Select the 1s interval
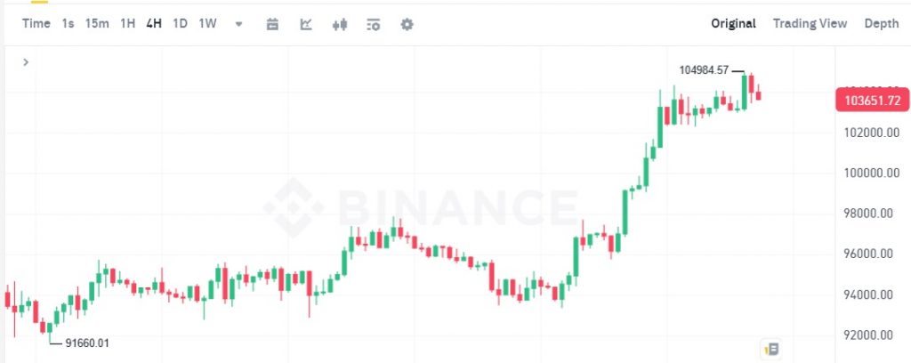This screenshot has height=363, width=911. [68, 24]
